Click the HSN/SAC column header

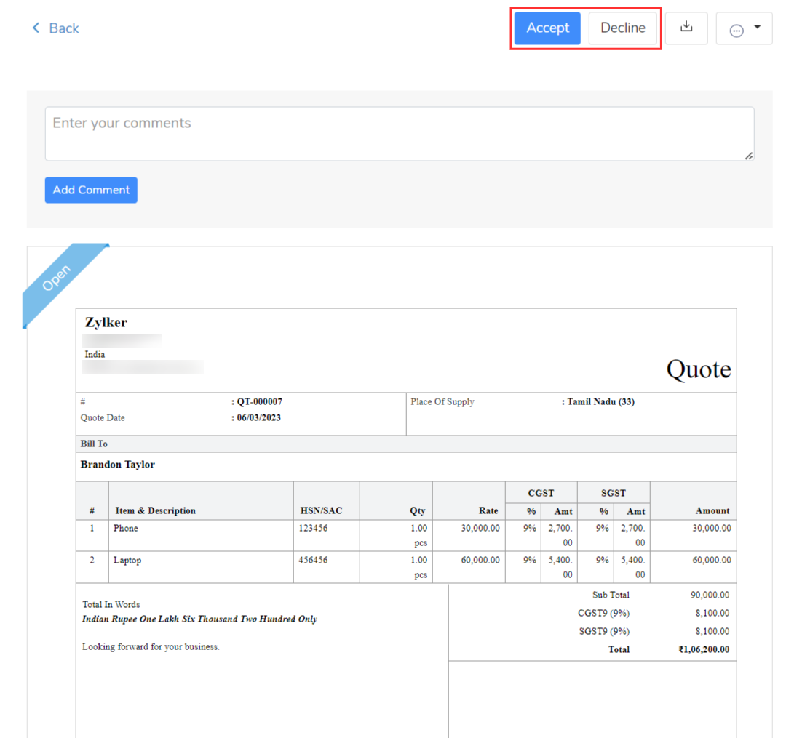click(x=321, y=510)
